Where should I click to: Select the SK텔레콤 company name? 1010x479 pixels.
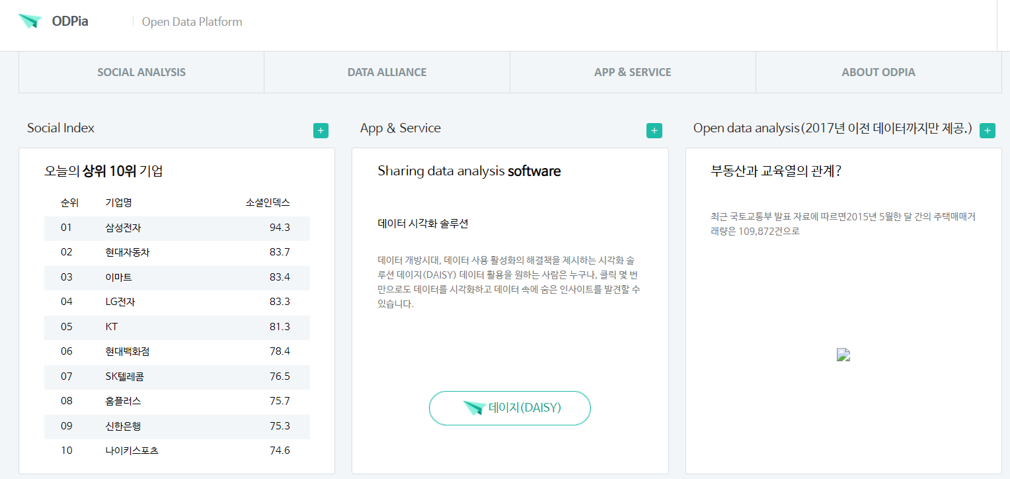(124, 376)
